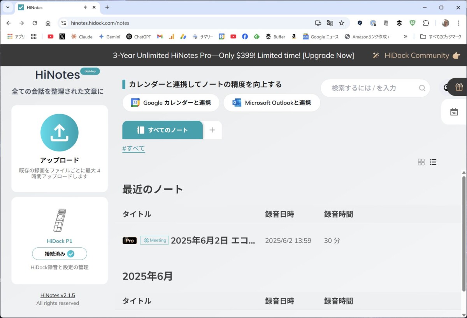Show hidden bookmarks via the chevron
This screenshot has width=467, height=318.
point(406,36)
